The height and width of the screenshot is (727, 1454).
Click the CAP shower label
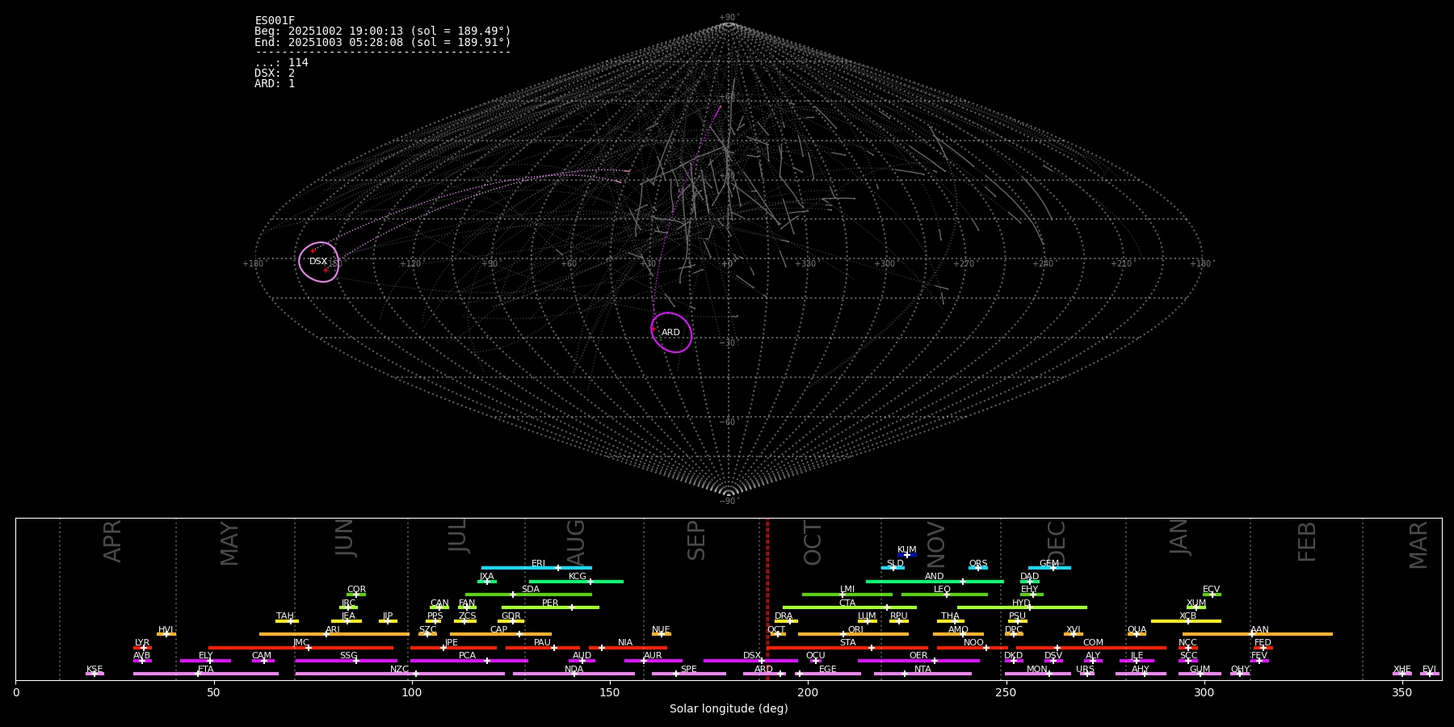(499, 630)
